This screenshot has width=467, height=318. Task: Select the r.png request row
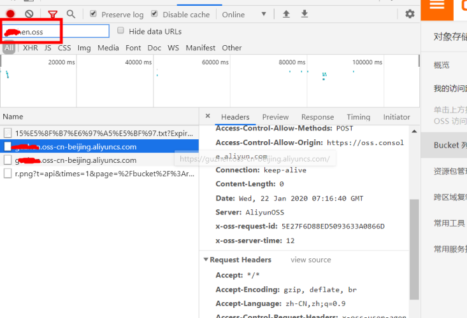coord(102,174)
